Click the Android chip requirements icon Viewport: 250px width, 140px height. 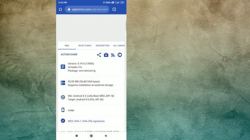tap(63, 97)
